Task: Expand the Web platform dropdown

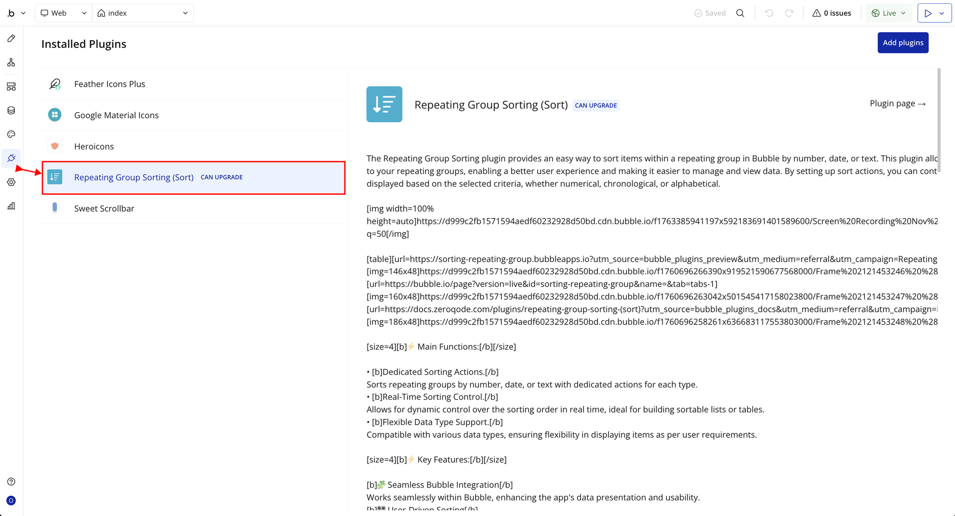Action: pyautogui.click(x=63, y=13)
